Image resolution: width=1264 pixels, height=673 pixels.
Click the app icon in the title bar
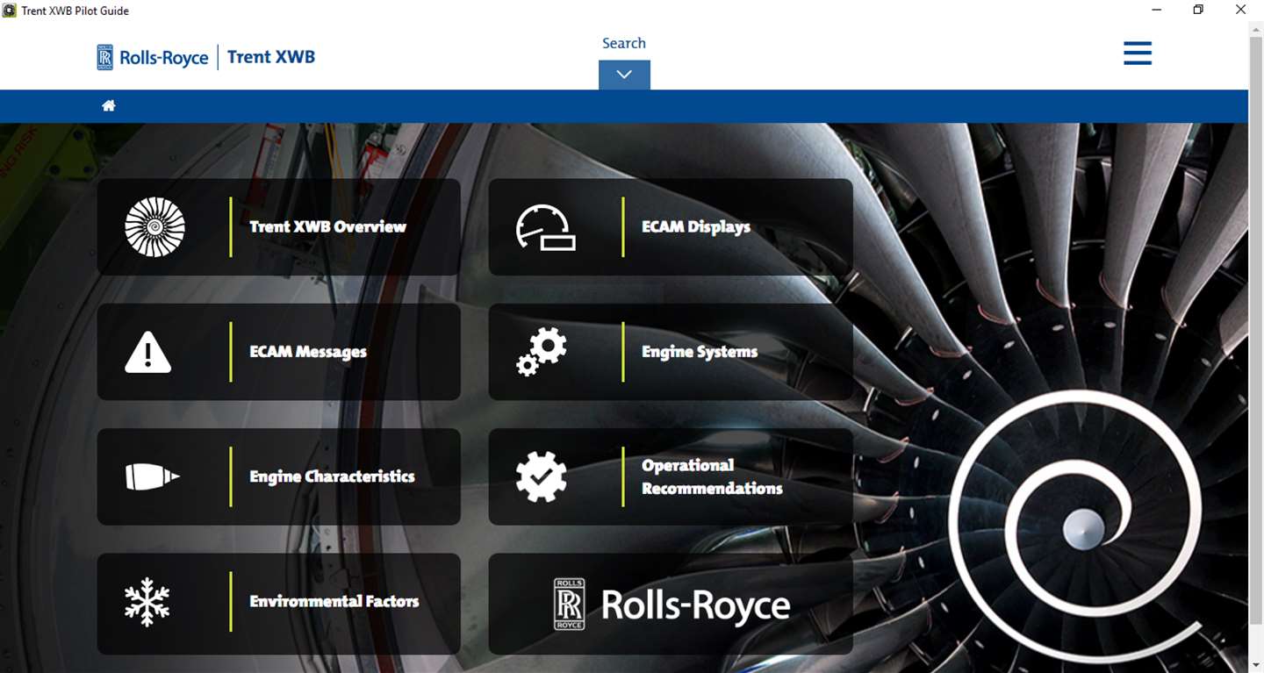[x=10, y=11]
